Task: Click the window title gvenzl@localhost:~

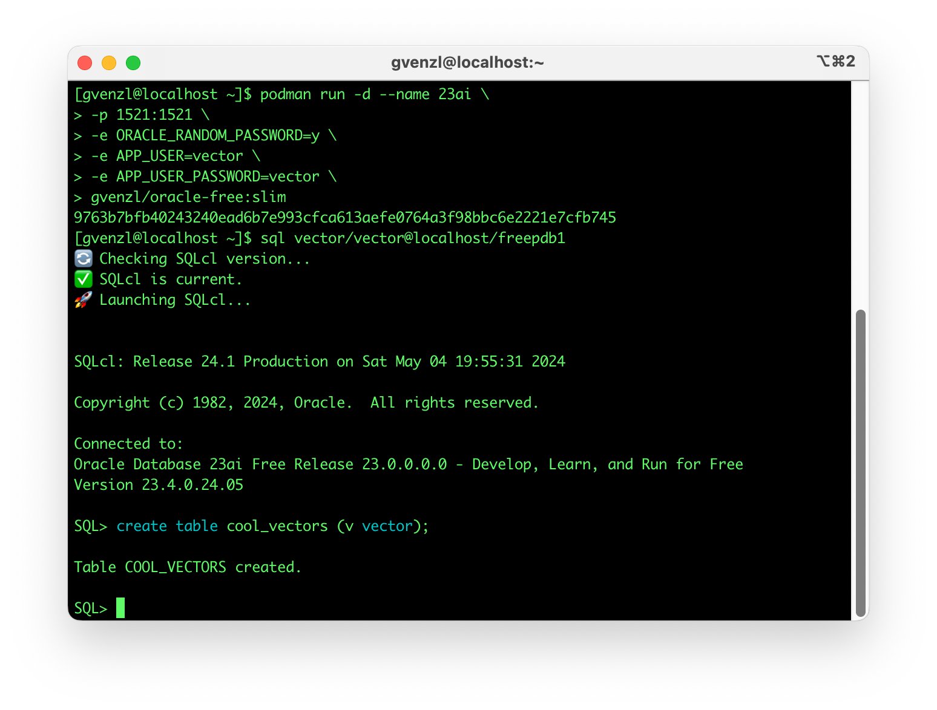Action: tap(467, 62)
